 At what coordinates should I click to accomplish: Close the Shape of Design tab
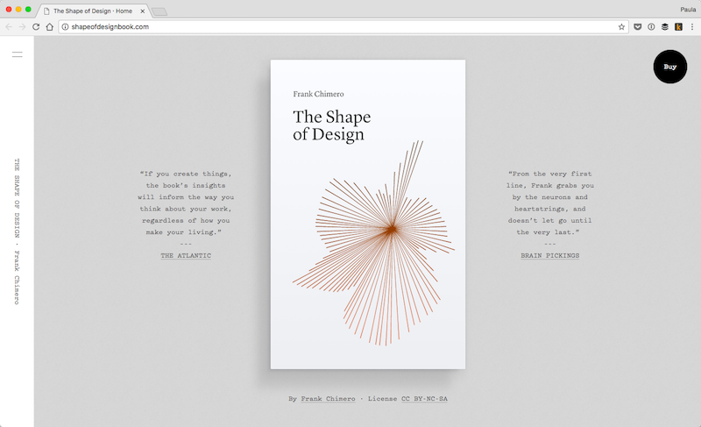point(143,11)
